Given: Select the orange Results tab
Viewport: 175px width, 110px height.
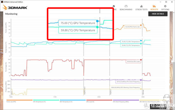Looking at the screenshot, I should [x=154, y=8].
